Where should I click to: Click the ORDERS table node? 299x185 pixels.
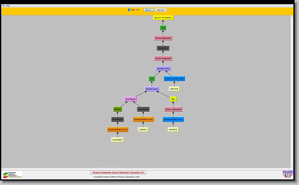143,129
